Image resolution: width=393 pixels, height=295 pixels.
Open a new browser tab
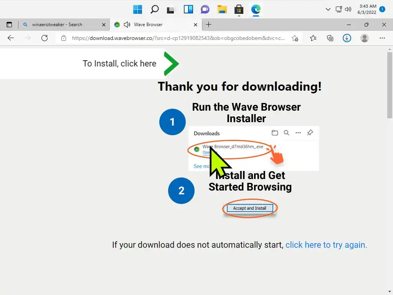pyautogui.click(x=208, y=24)
